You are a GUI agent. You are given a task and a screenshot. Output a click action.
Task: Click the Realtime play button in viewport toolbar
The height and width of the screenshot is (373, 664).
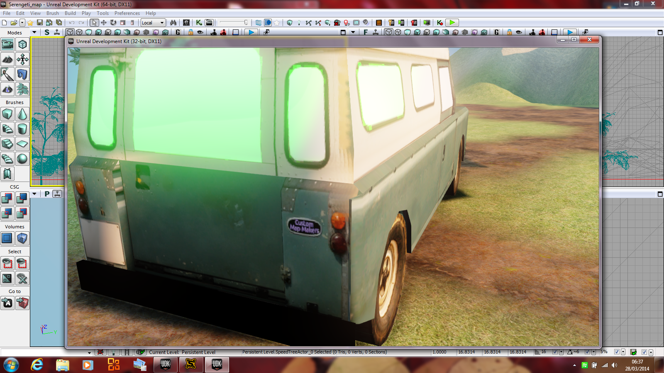[251, 32]
